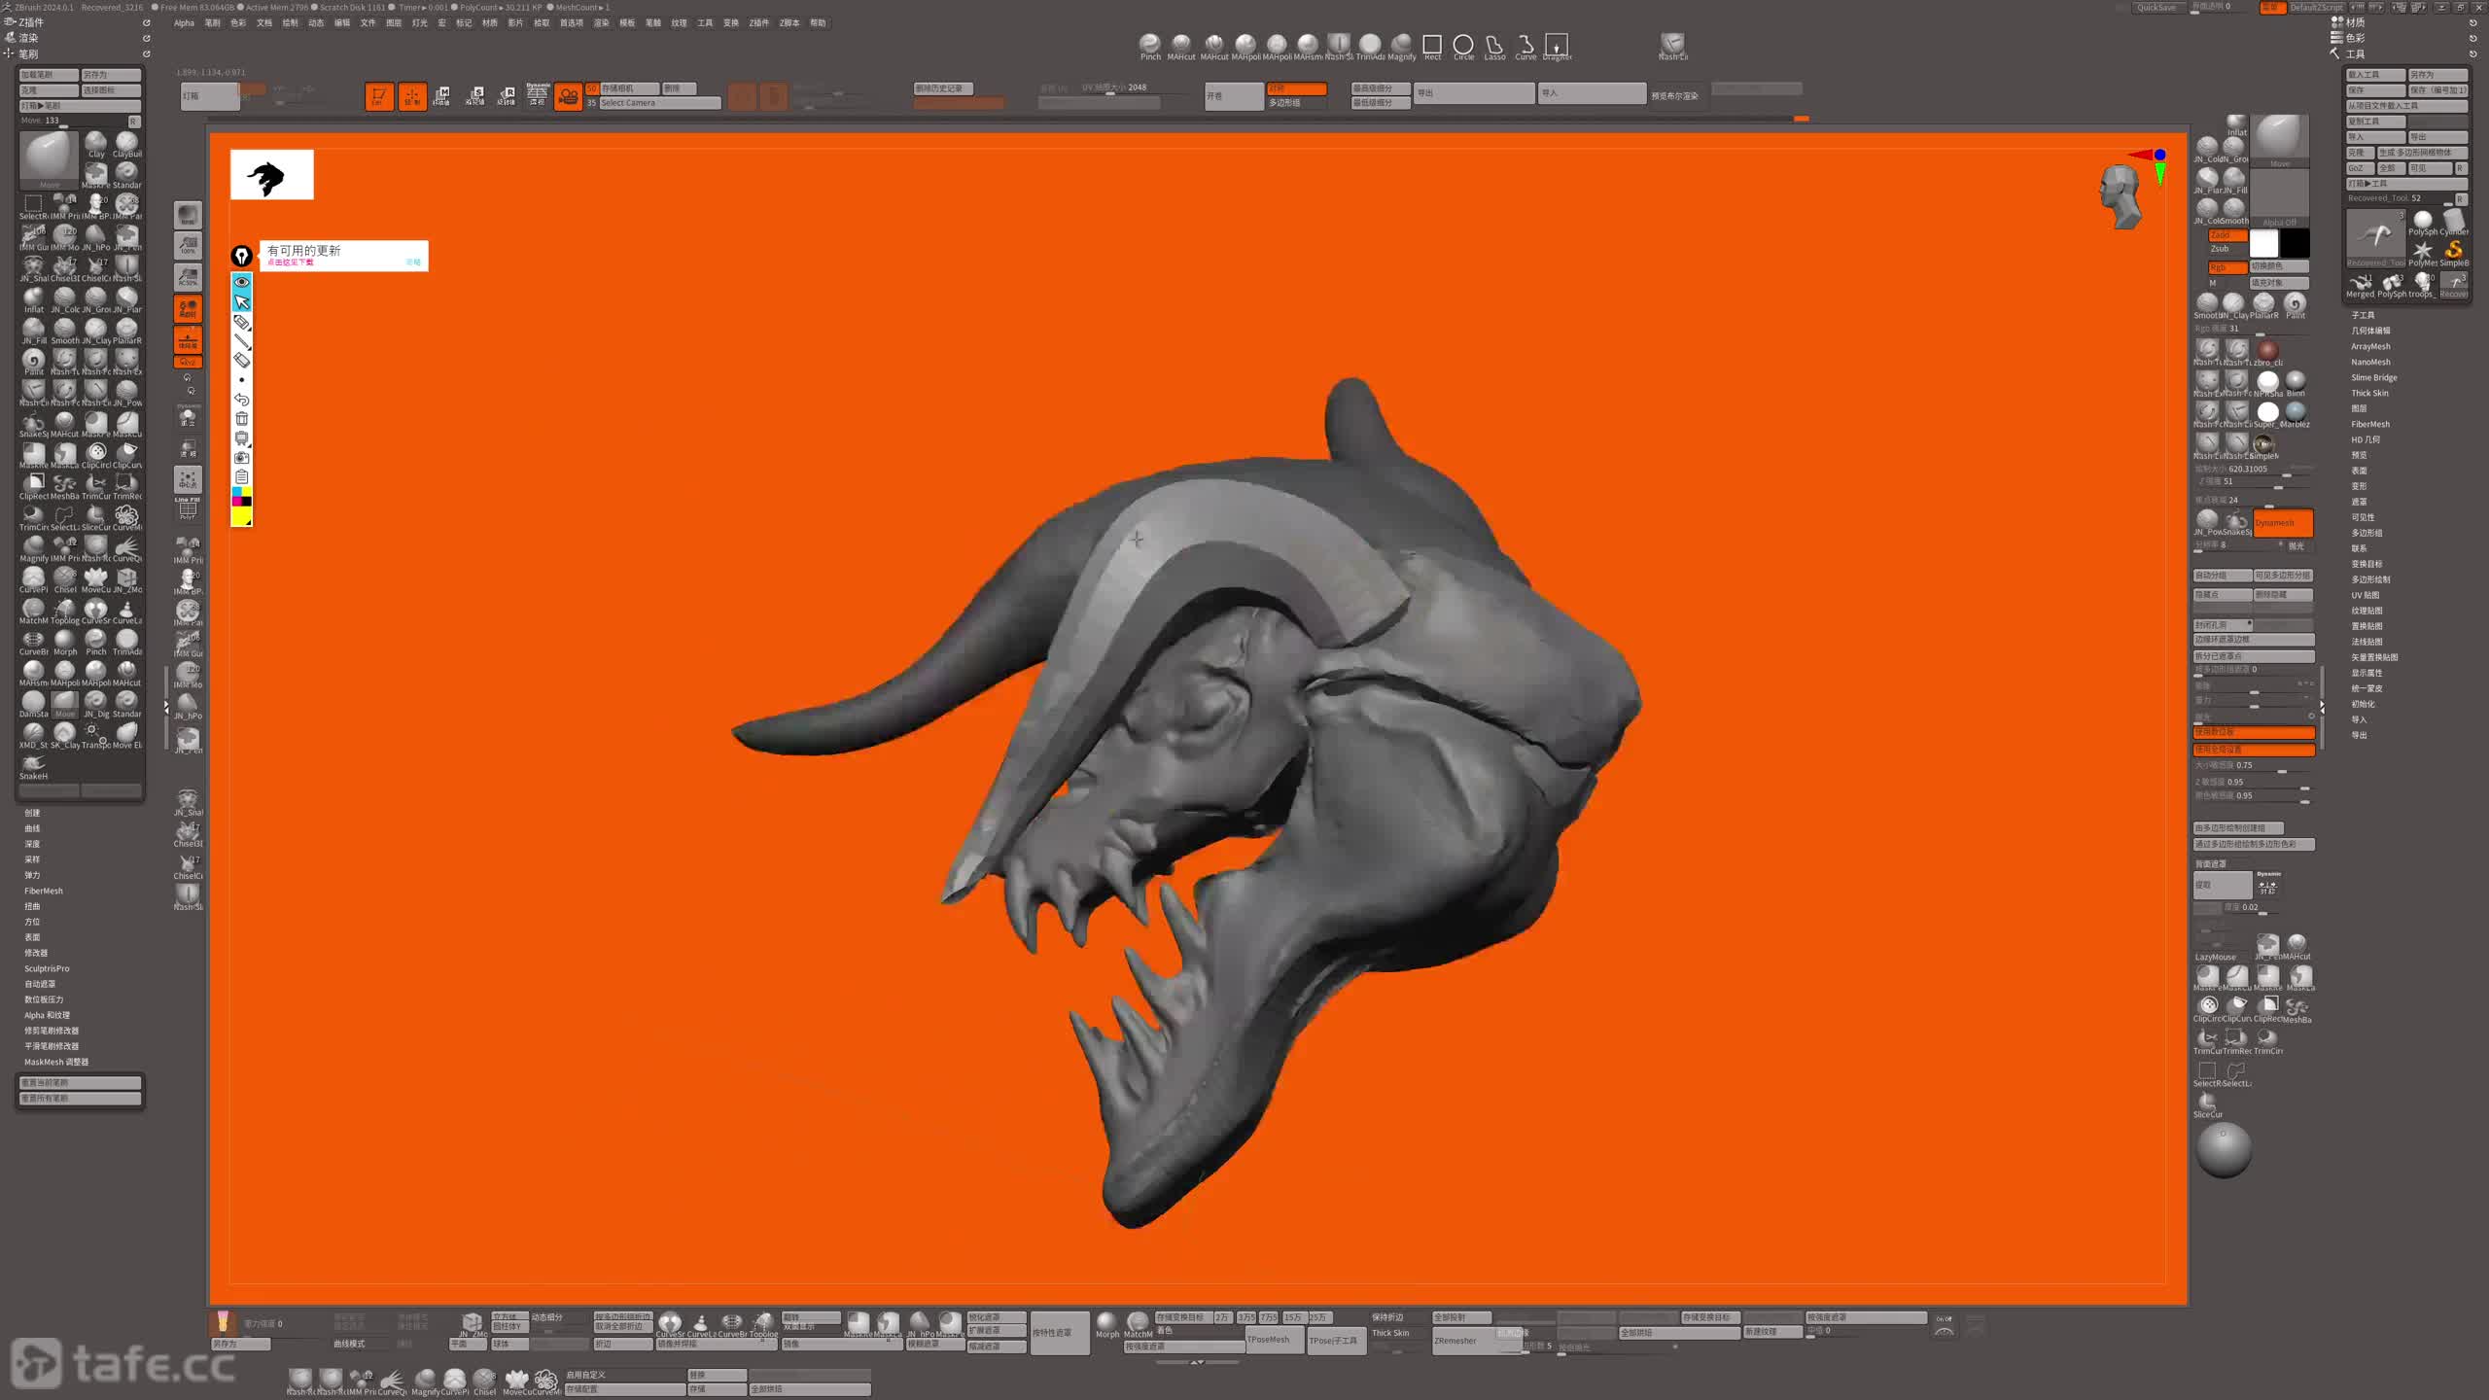Click the DragRect stroke icon
The image size is (2489, 1400).
click(x=1557, y=46)
